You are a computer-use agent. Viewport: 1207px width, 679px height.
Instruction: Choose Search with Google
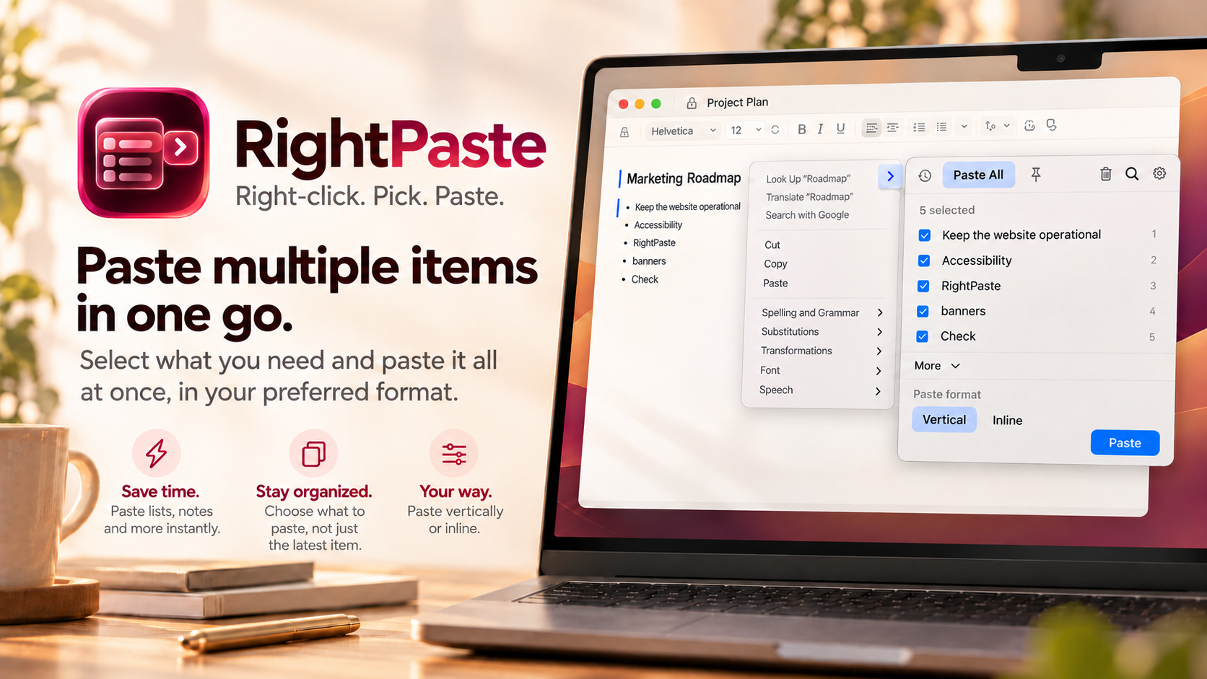(x=807, y=215)
